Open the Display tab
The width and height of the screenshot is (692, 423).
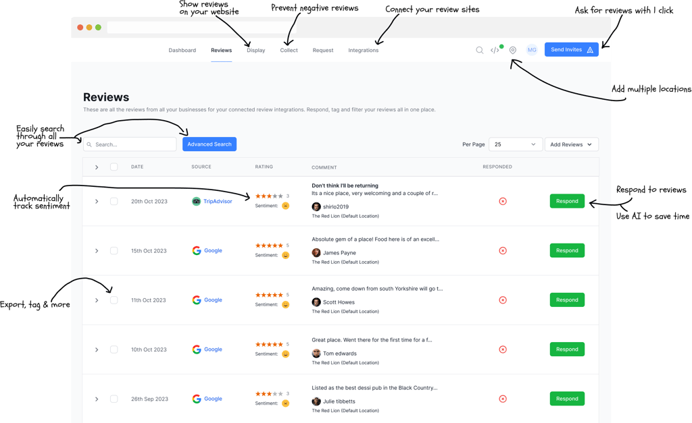pos(256,50)
